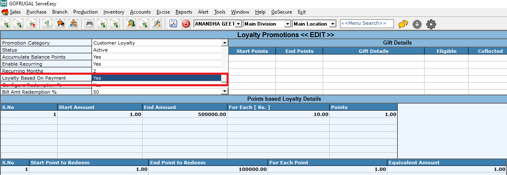Image resolution: width=507 pixels, height=175 pixels.
Task: Open the Alert menu
Action: coord(203,12)
